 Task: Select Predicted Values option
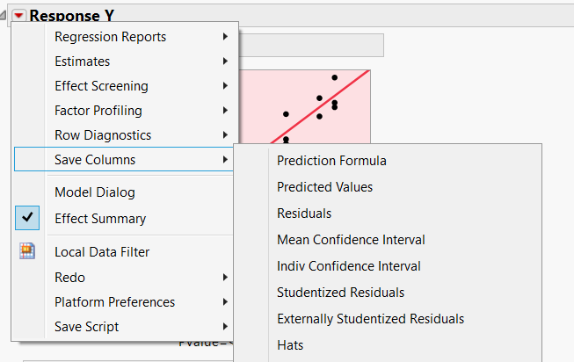[324, 187]
